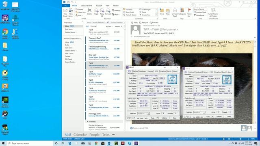Click the Undo arrow in title bar
The height and width of the screenshot is (146, 260).
click(72, 2)
